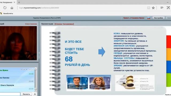Collapse the left panel with splitter handle

(x=39, y=55)
